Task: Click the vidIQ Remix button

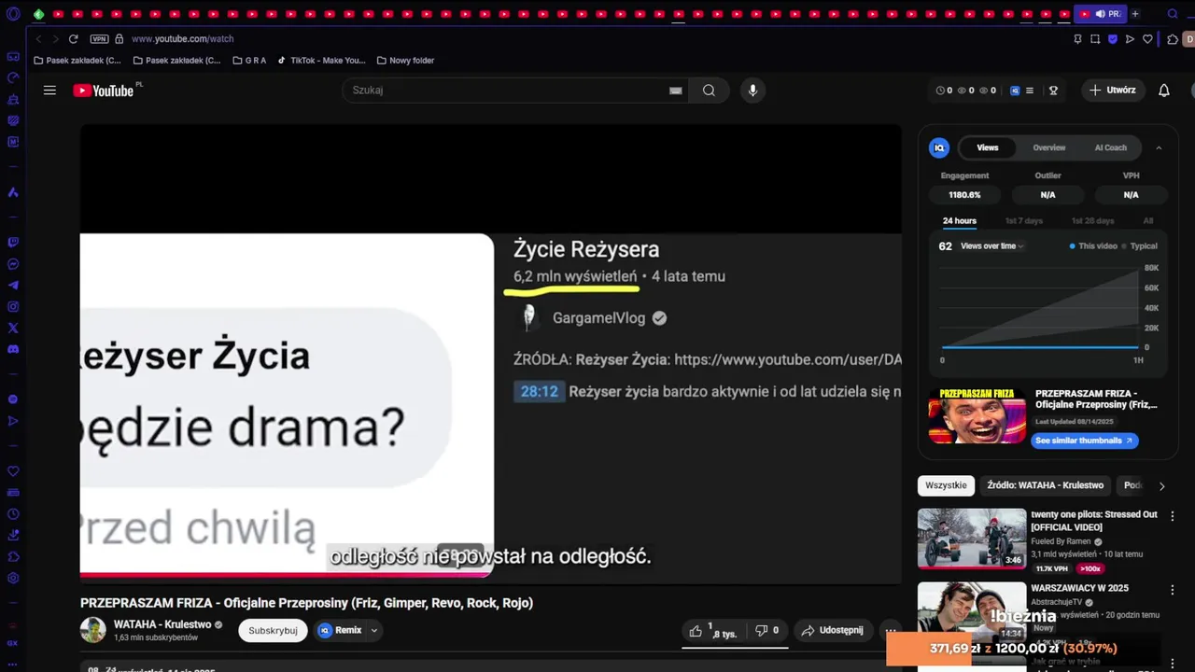Action: point(340,631)
